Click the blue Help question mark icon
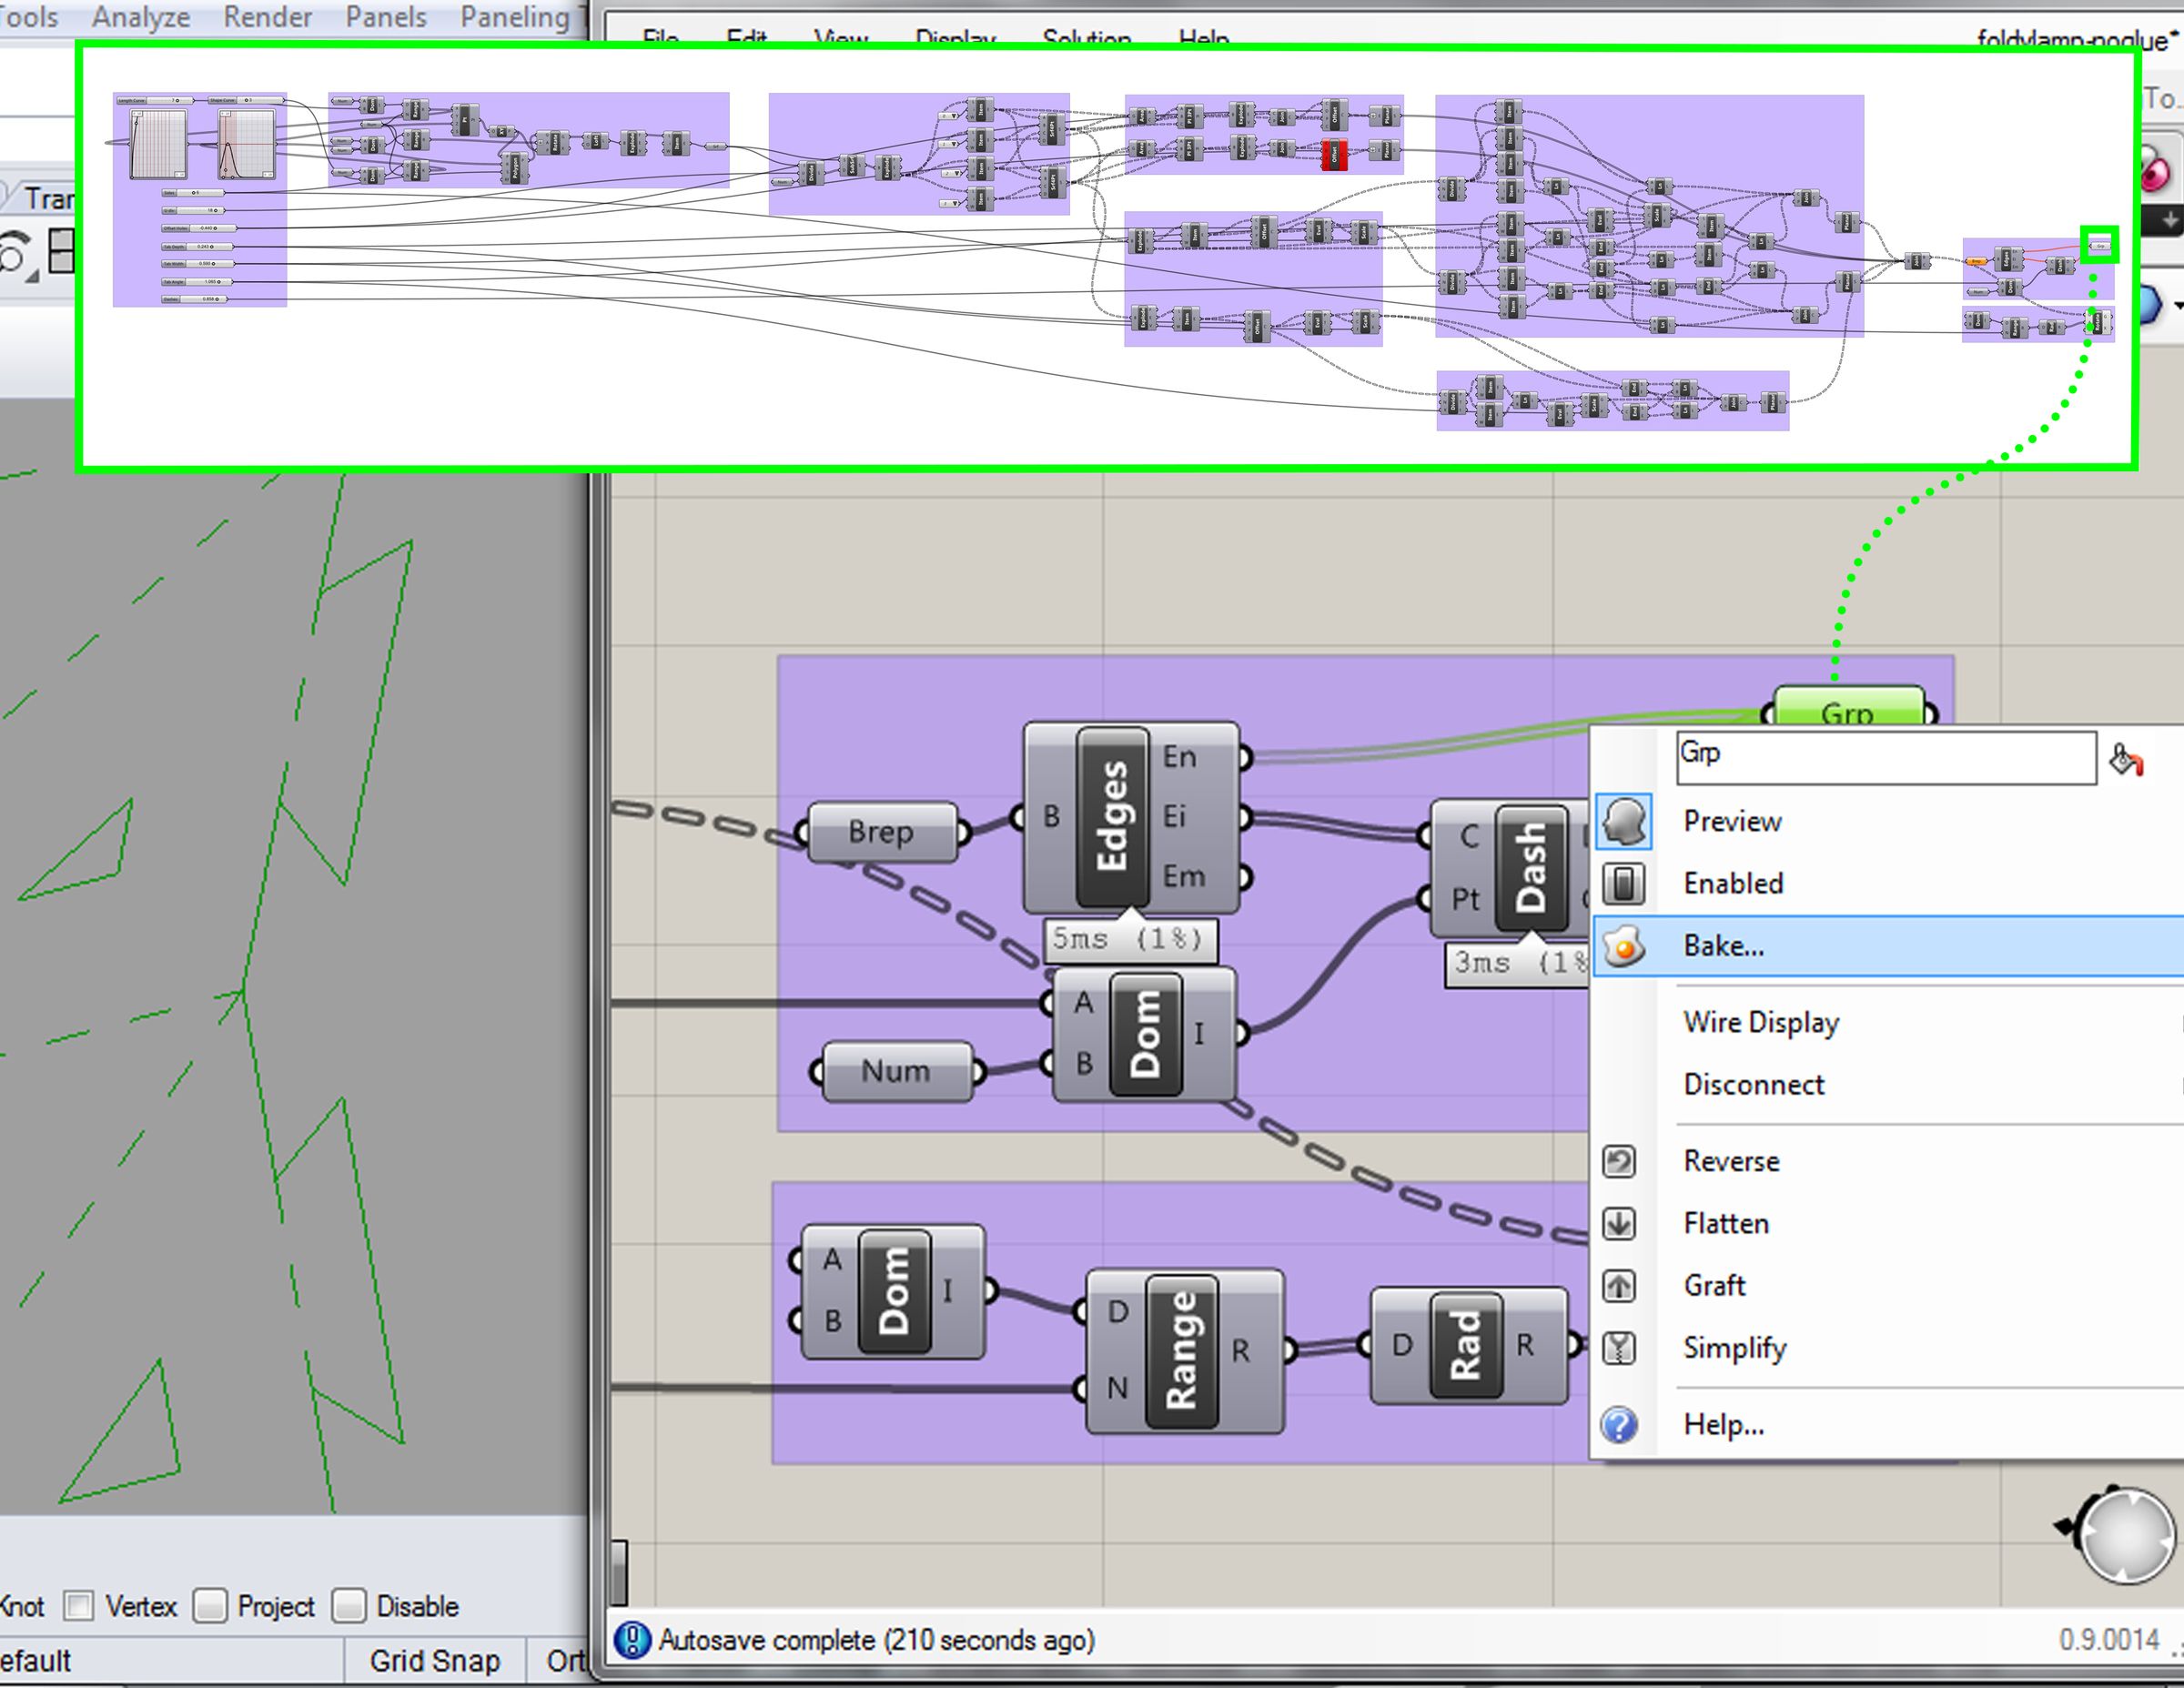The height and width of the screenshot is (1688, 2184). click(1619, 1424)
